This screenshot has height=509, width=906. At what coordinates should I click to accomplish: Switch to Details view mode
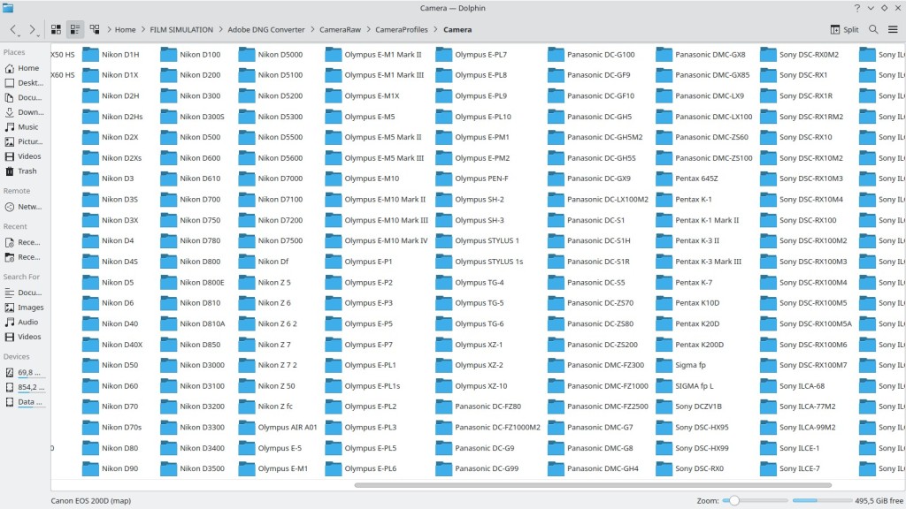click(94, 29)
